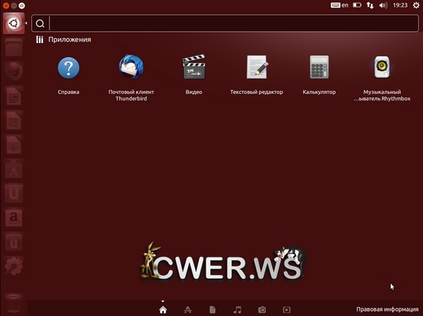Open the keyboard layout en indicator

click(340, 5)
